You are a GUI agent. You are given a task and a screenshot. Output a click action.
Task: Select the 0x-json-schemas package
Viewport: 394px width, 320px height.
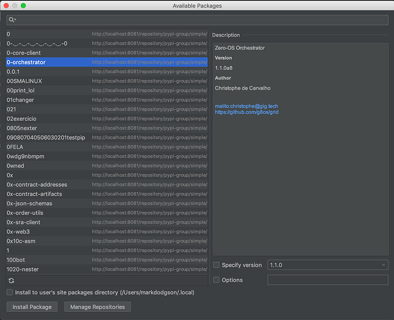point(107,204)
